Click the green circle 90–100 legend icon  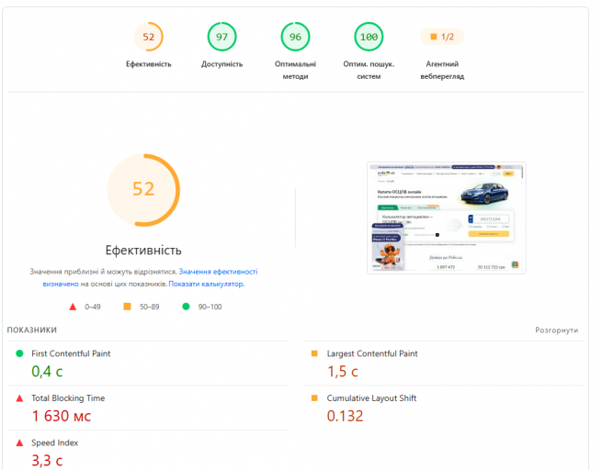186,307
